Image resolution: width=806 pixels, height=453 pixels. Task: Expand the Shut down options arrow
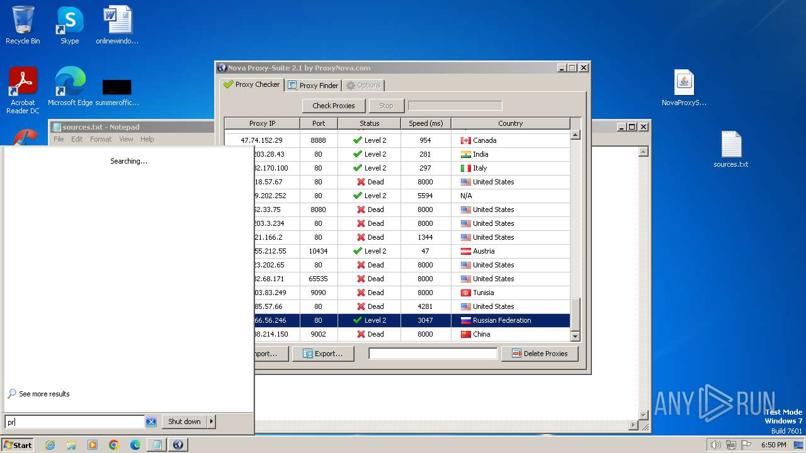[x=212, y=422]
